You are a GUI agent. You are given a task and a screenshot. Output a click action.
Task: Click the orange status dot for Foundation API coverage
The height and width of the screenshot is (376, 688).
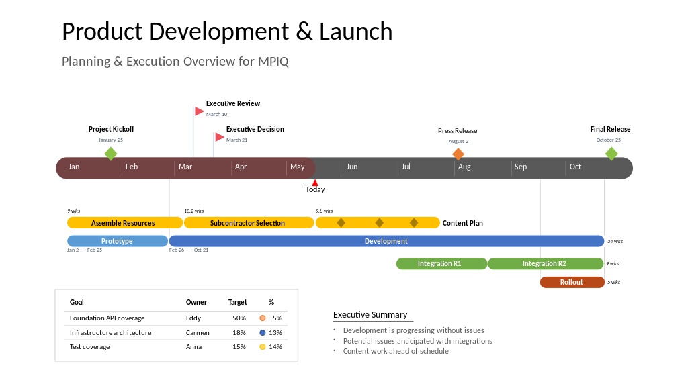[x=263, y=318]
